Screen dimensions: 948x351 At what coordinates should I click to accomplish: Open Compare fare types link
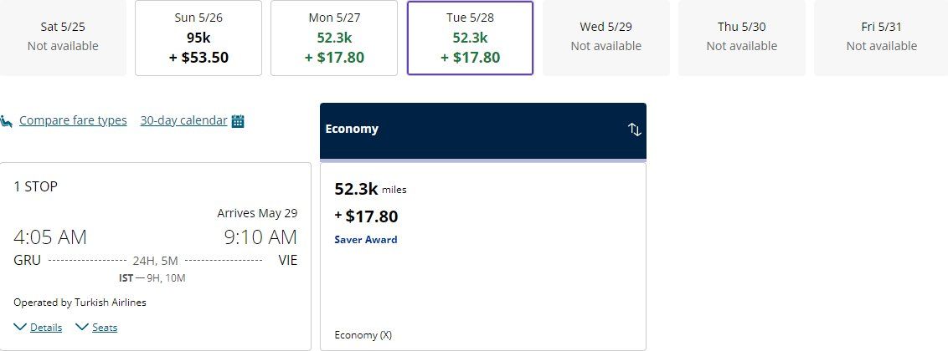[73, 120]
